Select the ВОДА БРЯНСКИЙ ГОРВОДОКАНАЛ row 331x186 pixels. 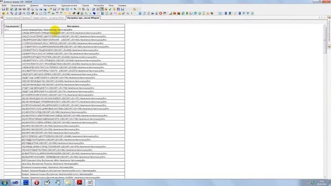(x=73, y=33)
